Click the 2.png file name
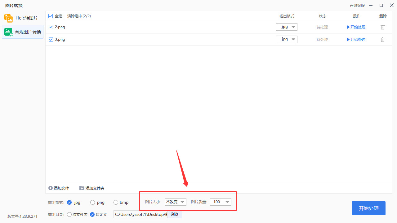 60,27
